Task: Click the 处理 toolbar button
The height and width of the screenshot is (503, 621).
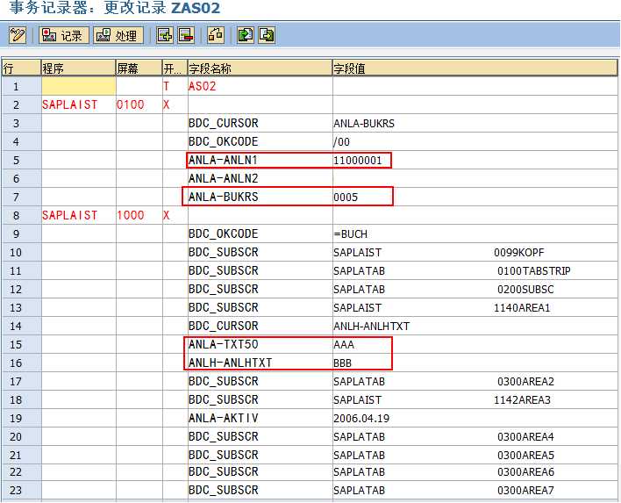Action: pos(118,35)
